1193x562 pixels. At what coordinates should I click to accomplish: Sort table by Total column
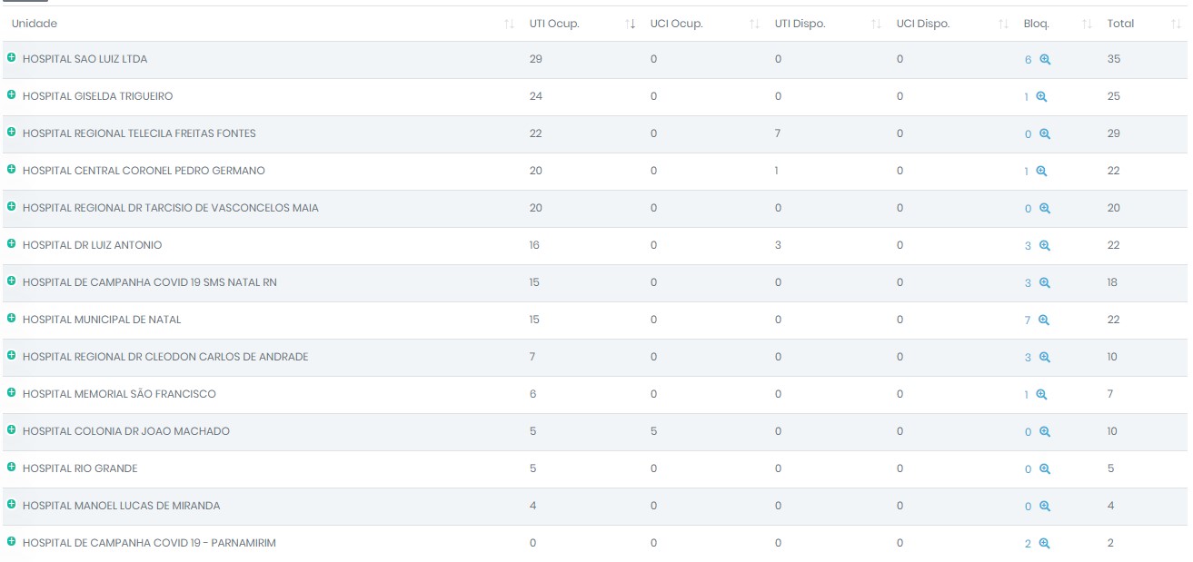1120,24
